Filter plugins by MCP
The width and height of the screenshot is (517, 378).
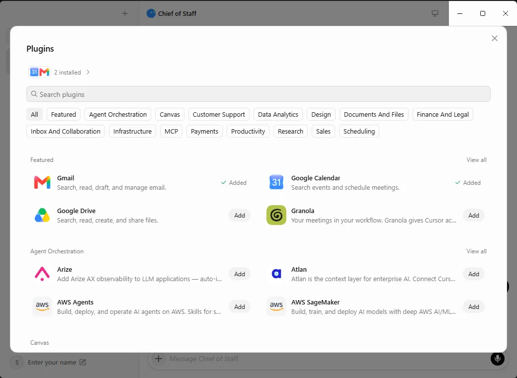click(171, 131)
